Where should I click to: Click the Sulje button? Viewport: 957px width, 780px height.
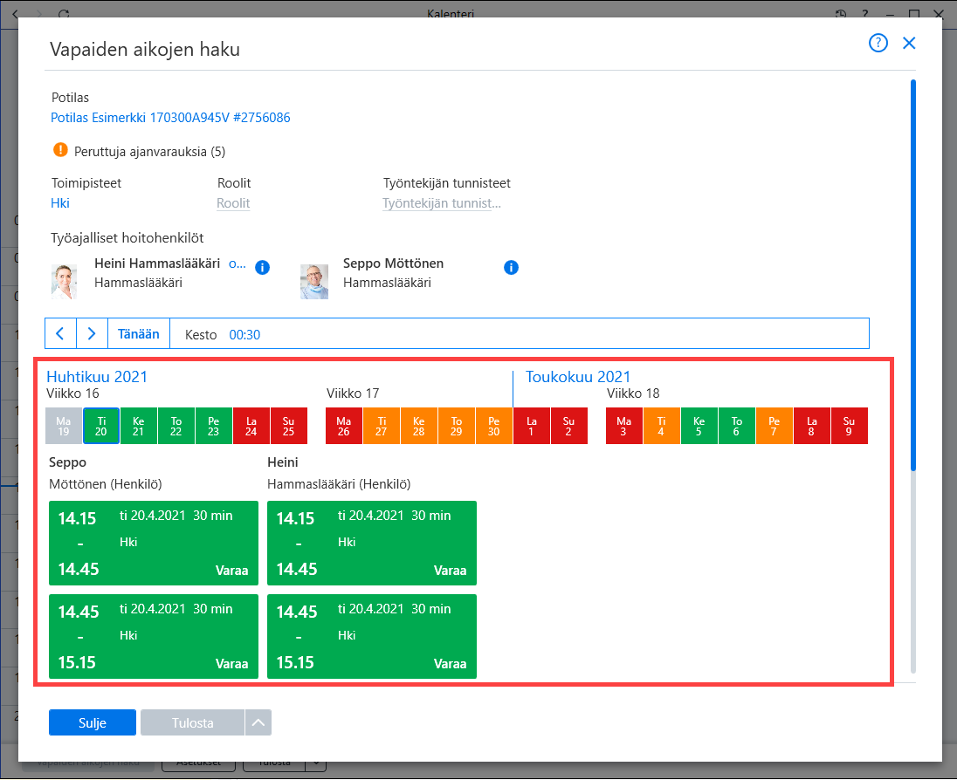pyautogui.click(x=93, y=722)
